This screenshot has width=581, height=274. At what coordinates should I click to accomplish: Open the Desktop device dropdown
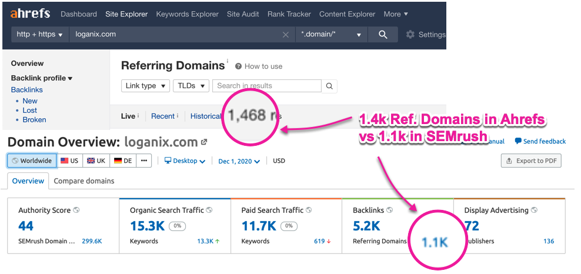click(185, 161)
